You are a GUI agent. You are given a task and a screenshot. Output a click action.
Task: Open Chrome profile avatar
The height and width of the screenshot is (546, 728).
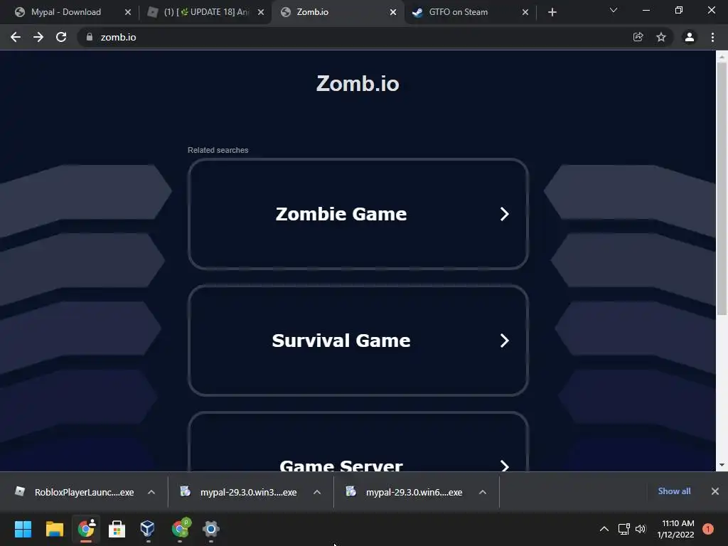click(690, 37)
